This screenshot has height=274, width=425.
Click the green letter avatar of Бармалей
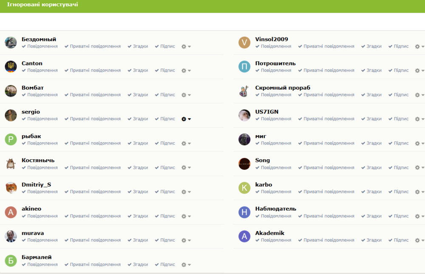tap(11, 260)
